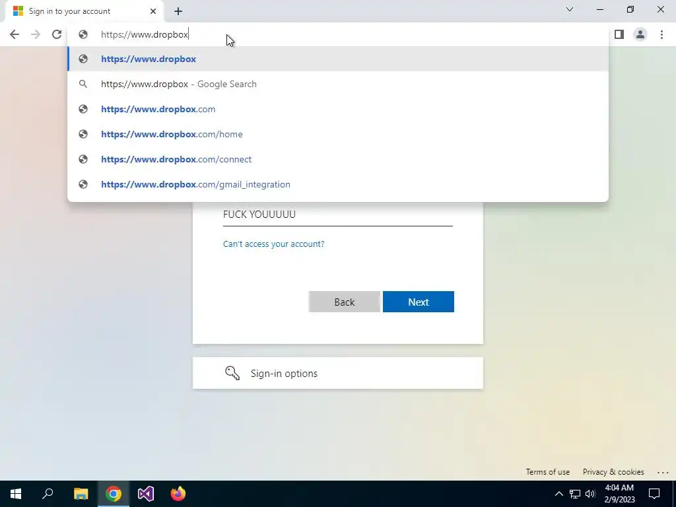Viewport: 676px width, 507px height.
Task: Click the browser forward arrow
Action: 36,34
